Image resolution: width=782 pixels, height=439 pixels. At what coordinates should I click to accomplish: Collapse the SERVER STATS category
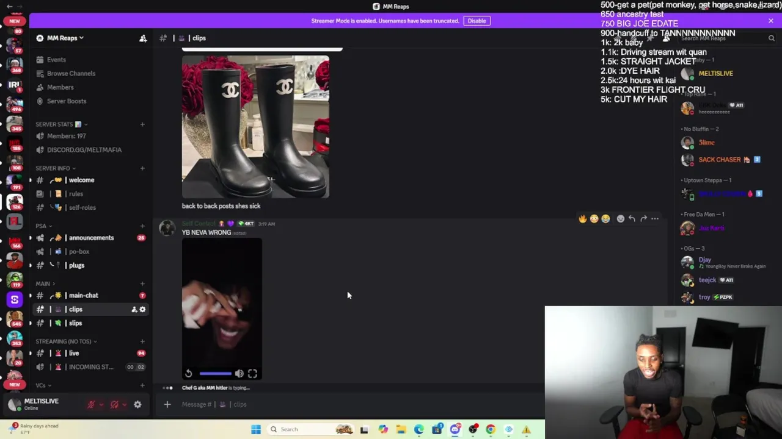coord(61,124)
